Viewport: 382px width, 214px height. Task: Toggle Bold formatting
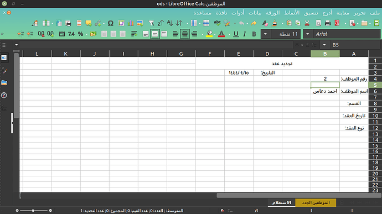point(254,34)
